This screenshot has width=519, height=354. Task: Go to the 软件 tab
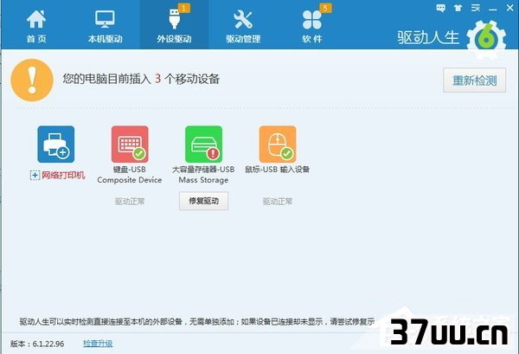tap(311, 25)
